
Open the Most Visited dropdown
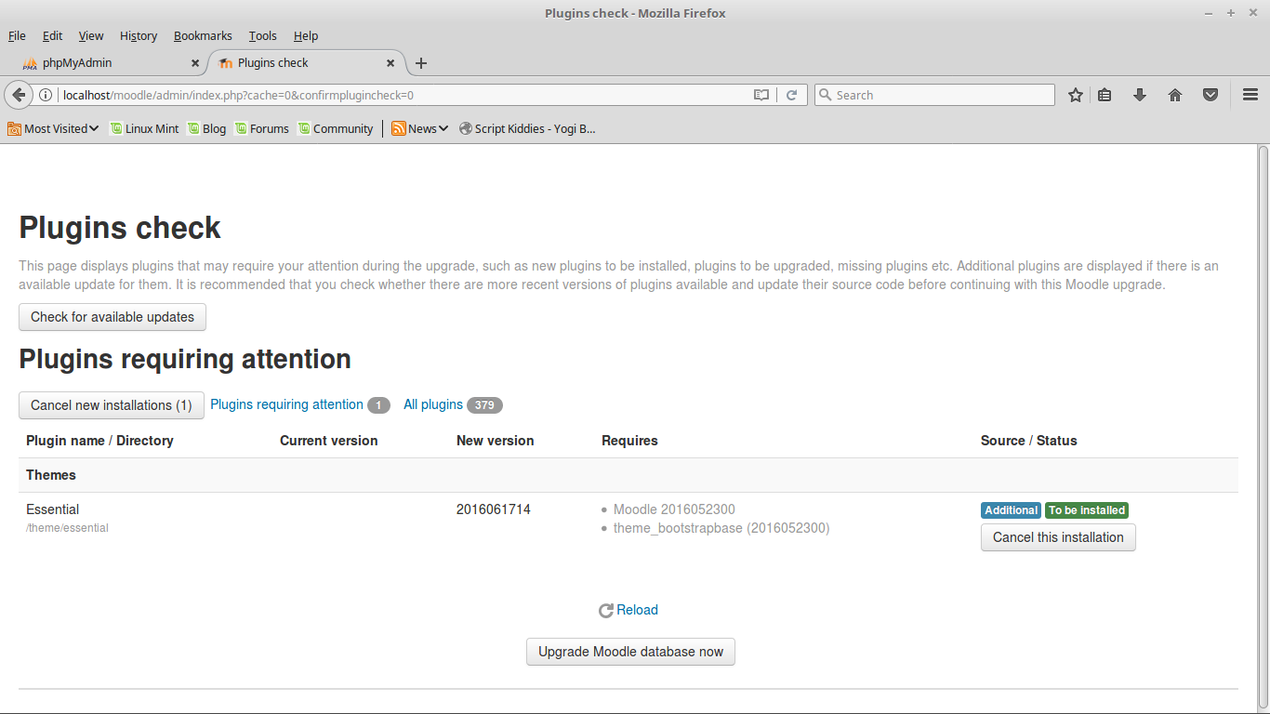coord(53,128)
